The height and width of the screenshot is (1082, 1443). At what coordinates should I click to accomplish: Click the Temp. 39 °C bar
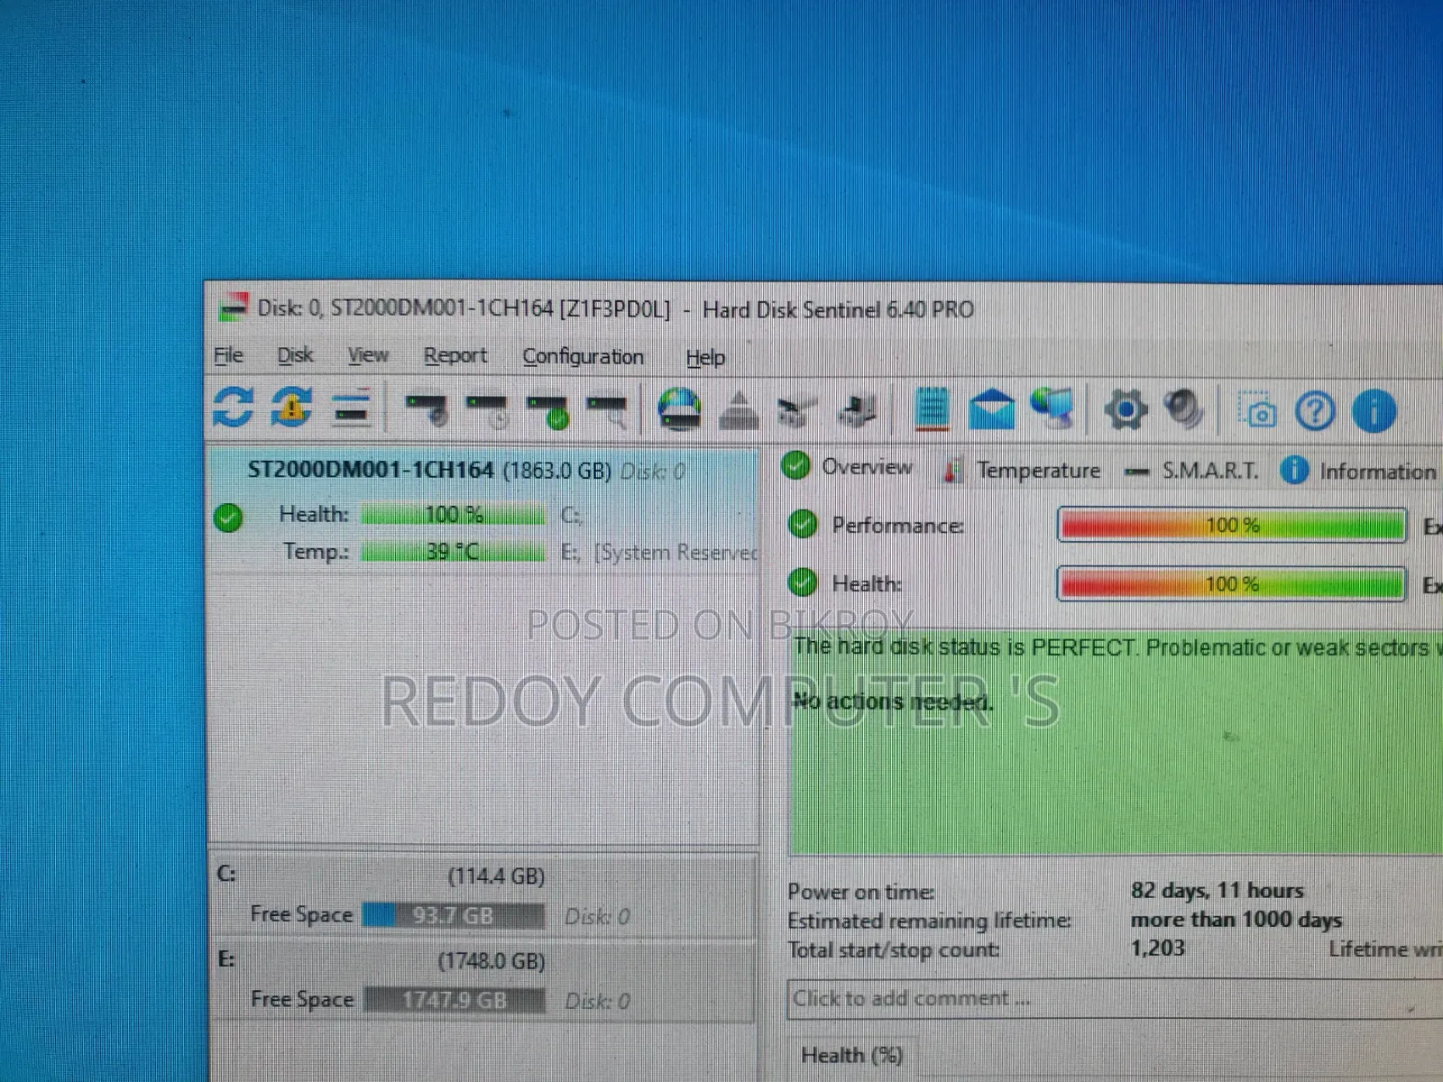pos(454,551)
